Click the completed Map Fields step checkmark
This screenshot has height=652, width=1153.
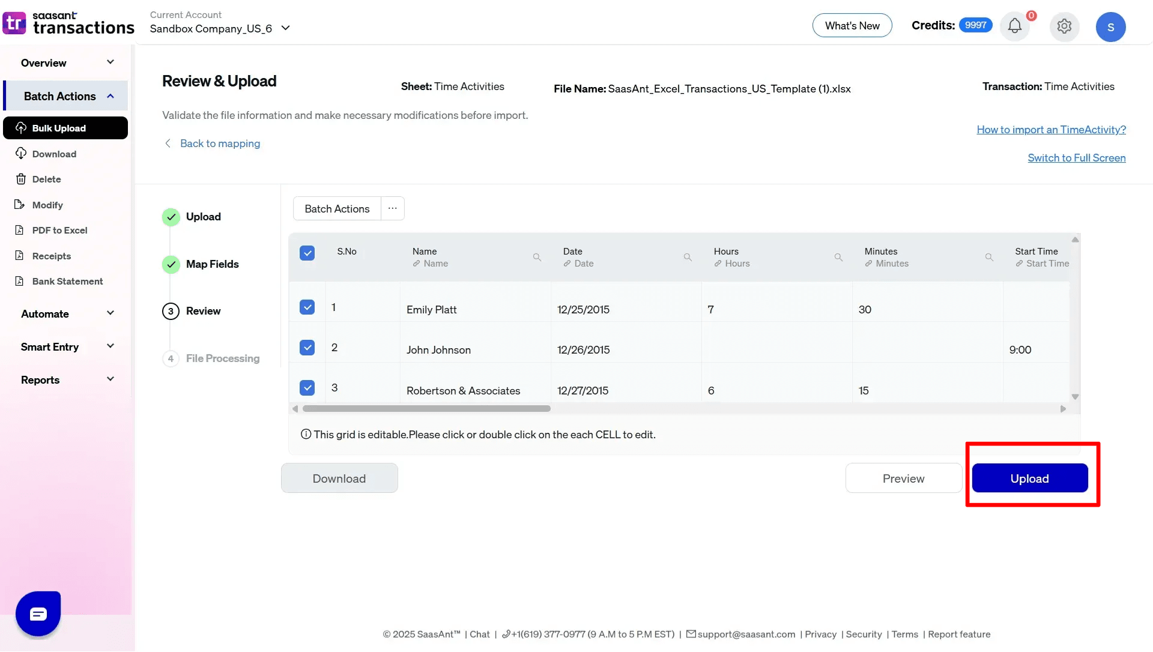[171, 264]
